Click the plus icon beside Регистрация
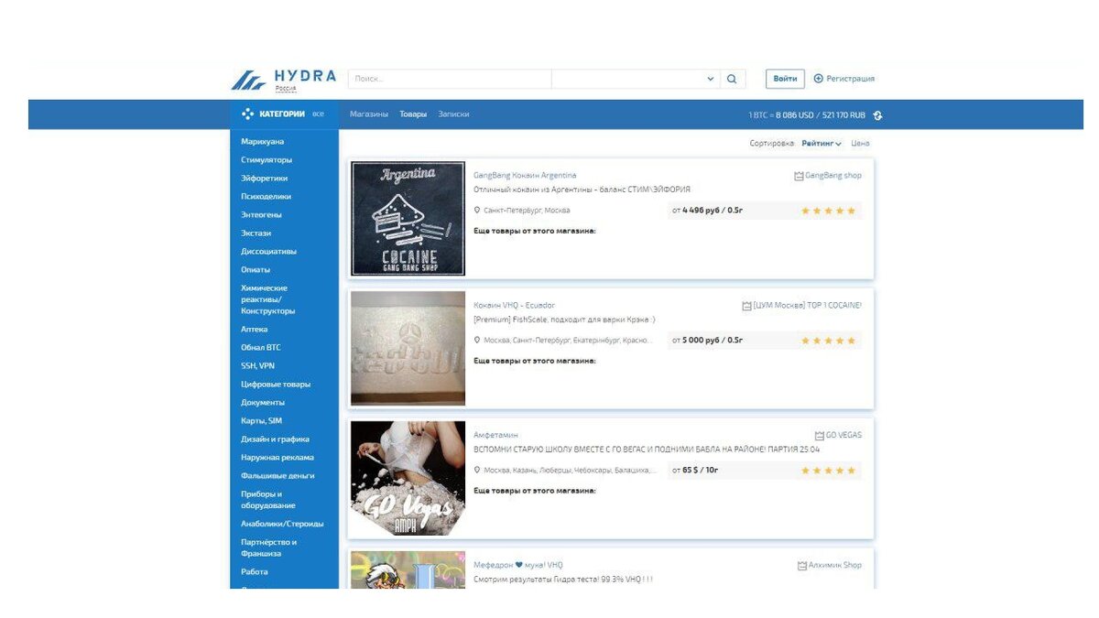 (819, 79)
